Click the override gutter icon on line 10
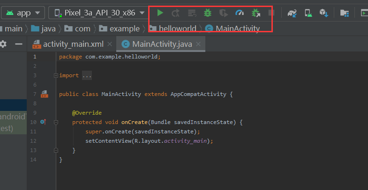This screenshot has height=190, width=368. [43, 122]
